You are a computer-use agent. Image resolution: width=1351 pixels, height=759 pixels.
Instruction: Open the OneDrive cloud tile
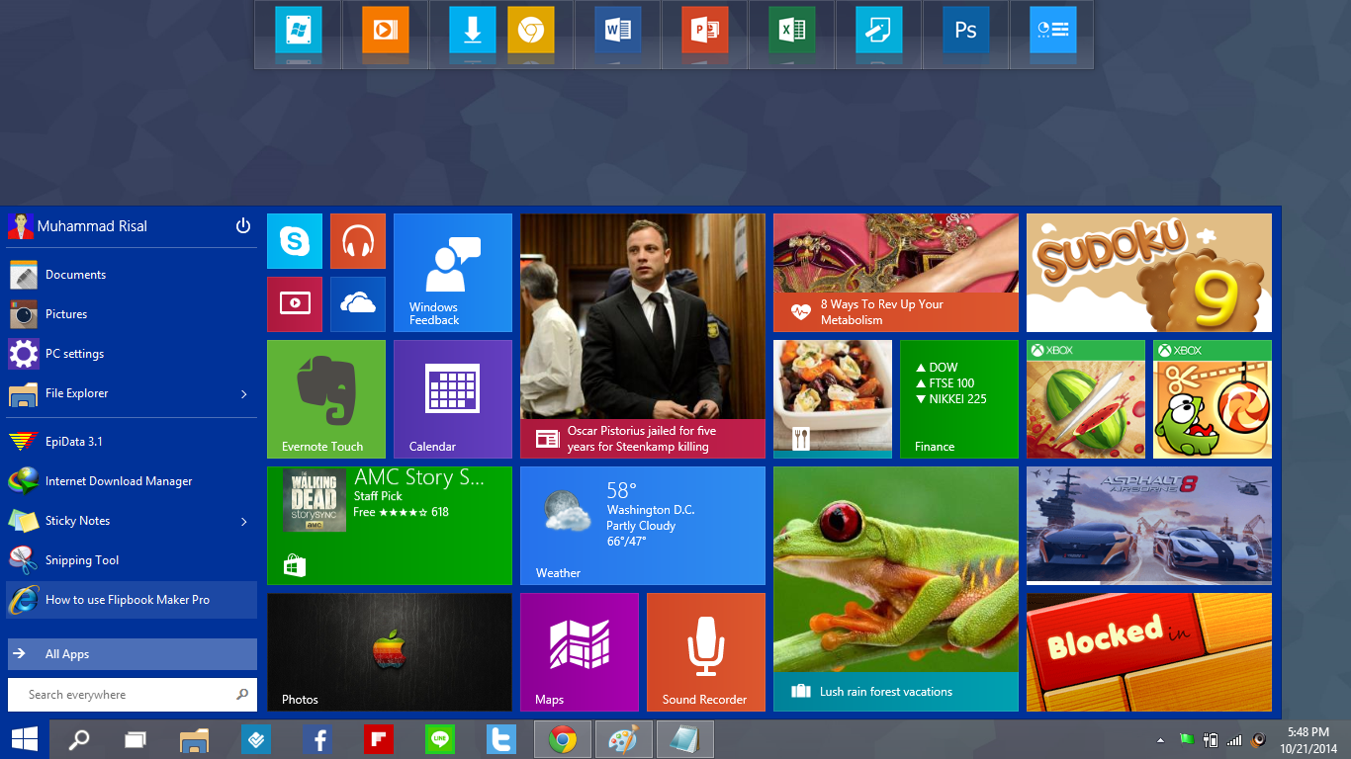(358, 304)
